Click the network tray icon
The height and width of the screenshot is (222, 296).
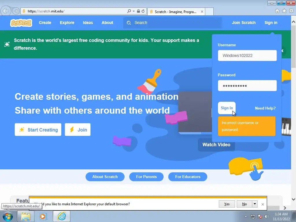point(253,217)
